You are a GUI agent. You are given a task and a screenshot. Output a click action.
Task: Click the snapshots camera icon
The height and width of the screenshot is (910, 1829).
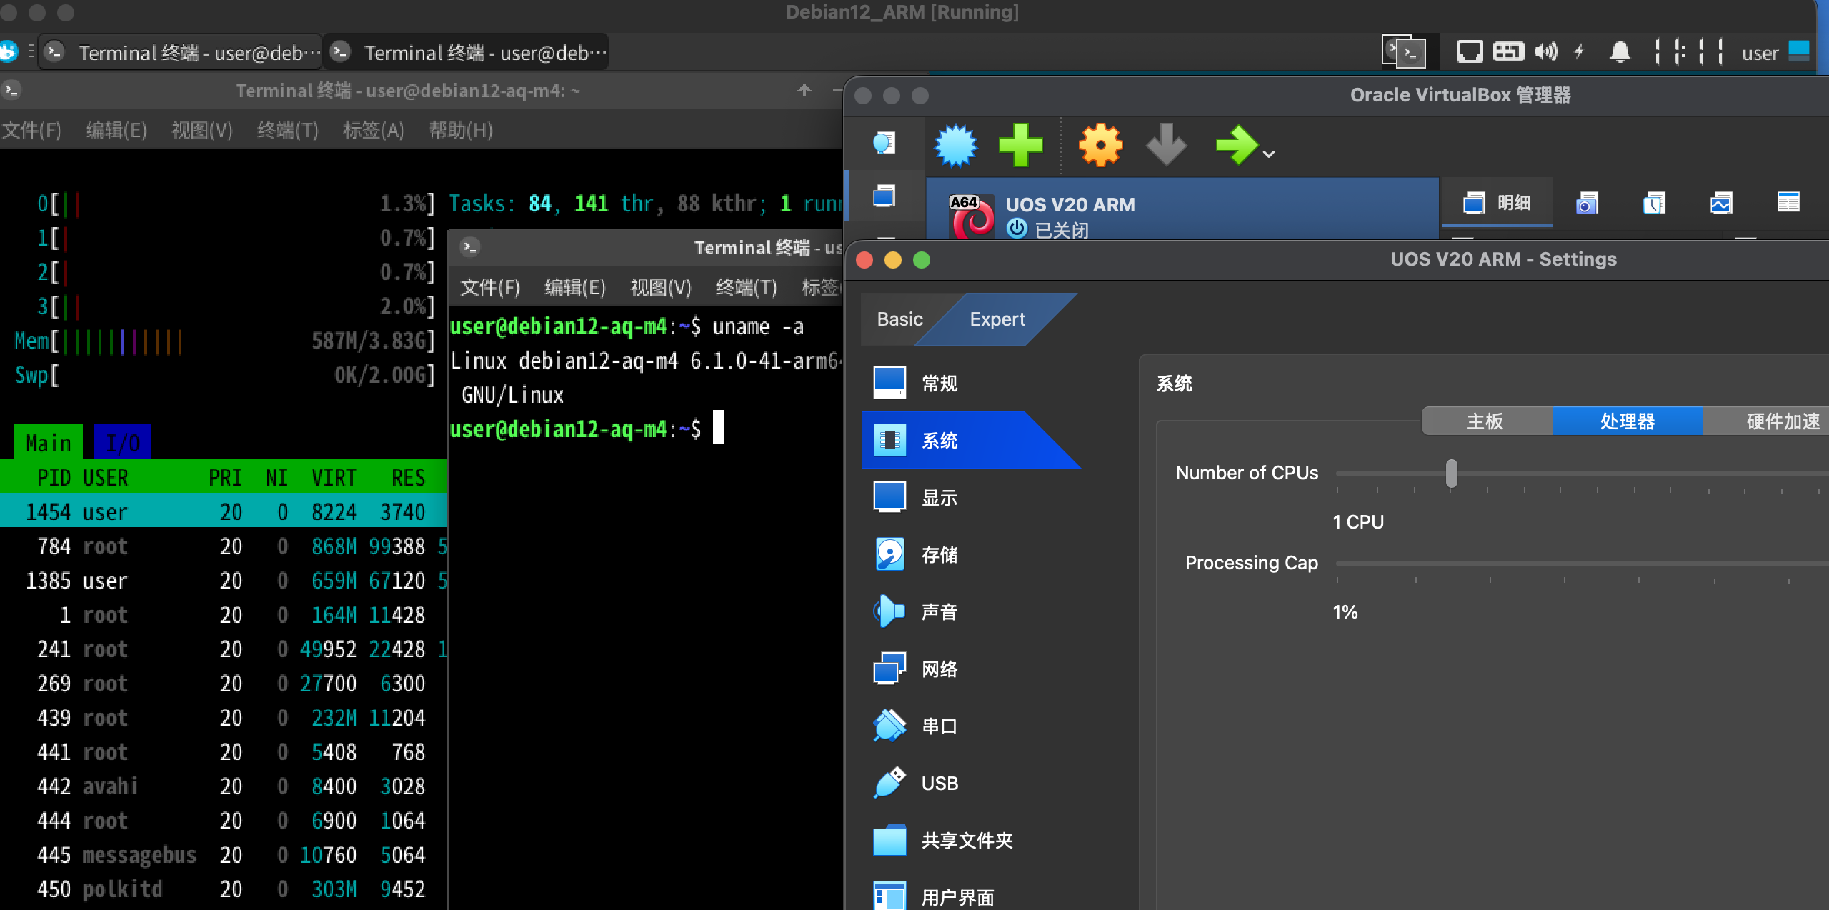point(1587,203)
